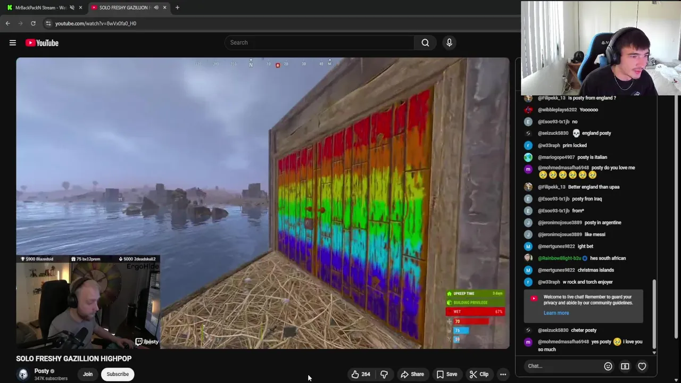Jump to newest chat with down arrow
This screenshot has width=681, height=383.
[x=654, y=353]
